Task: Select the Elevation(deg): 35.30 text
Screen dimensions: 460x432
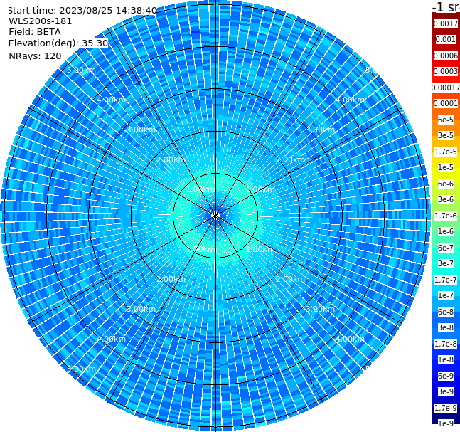Action: [x=58, y=43]
